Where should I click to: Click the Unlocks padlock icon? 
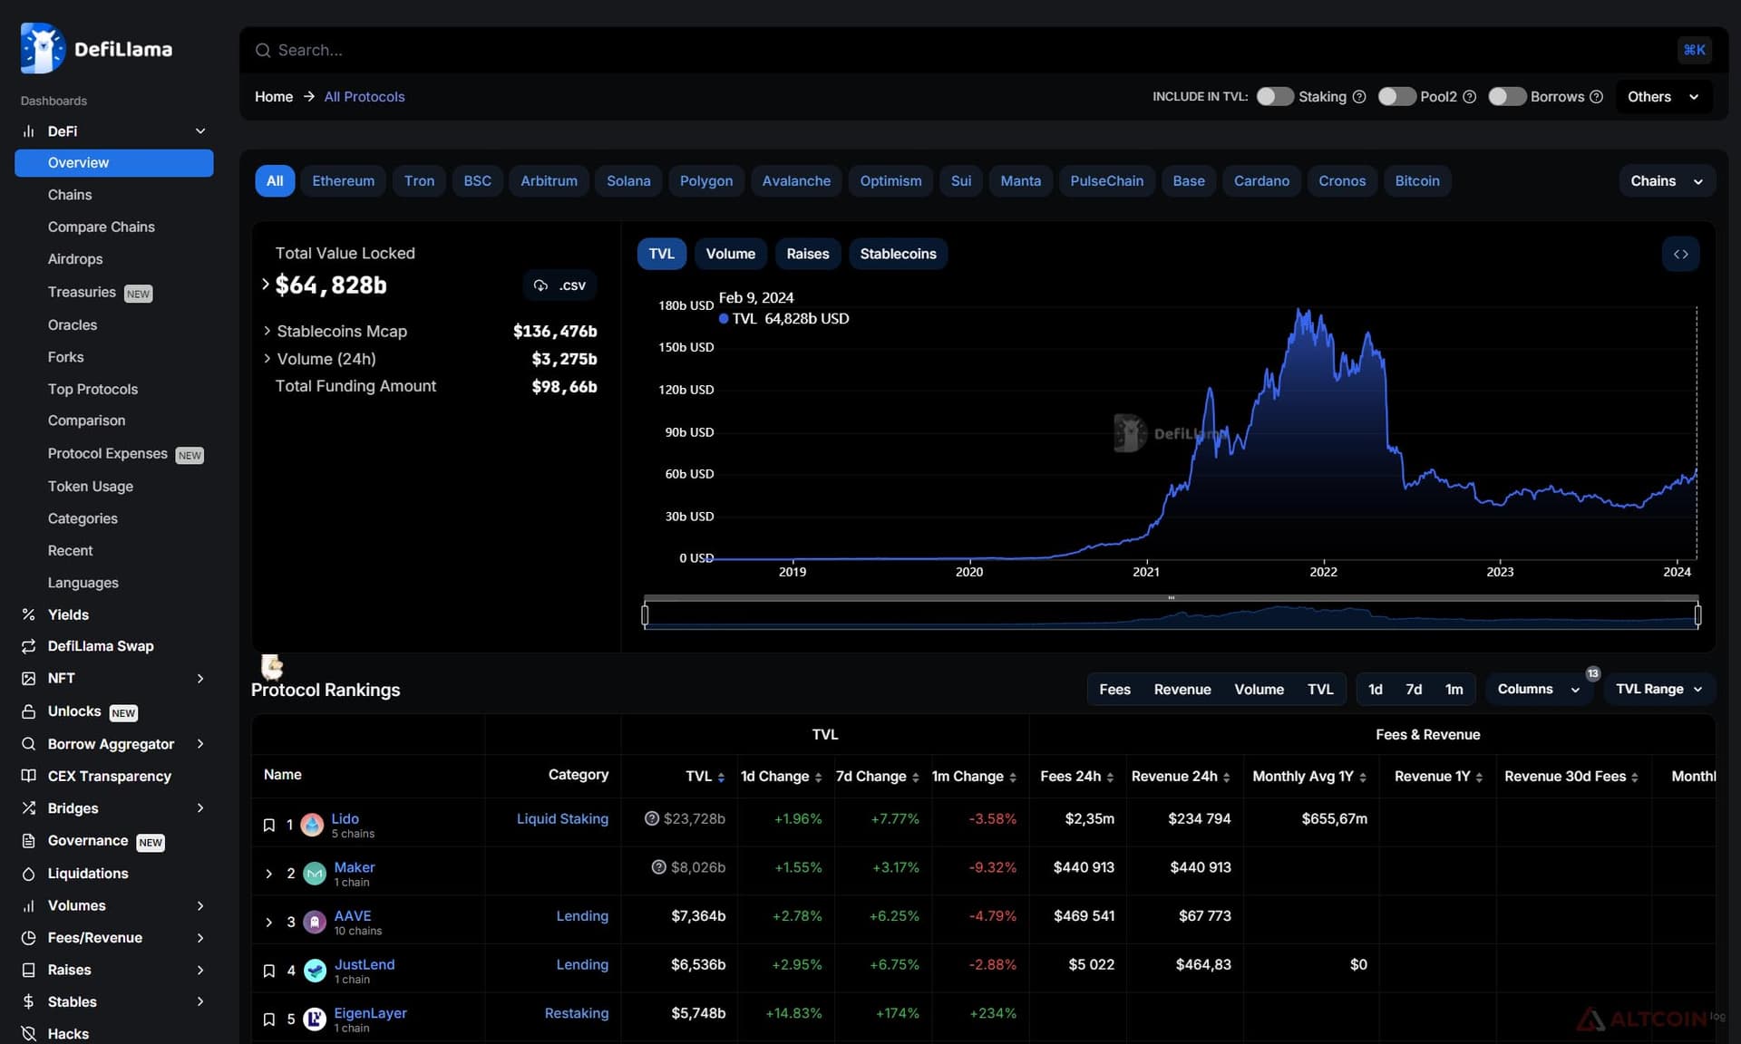[28, 711]
